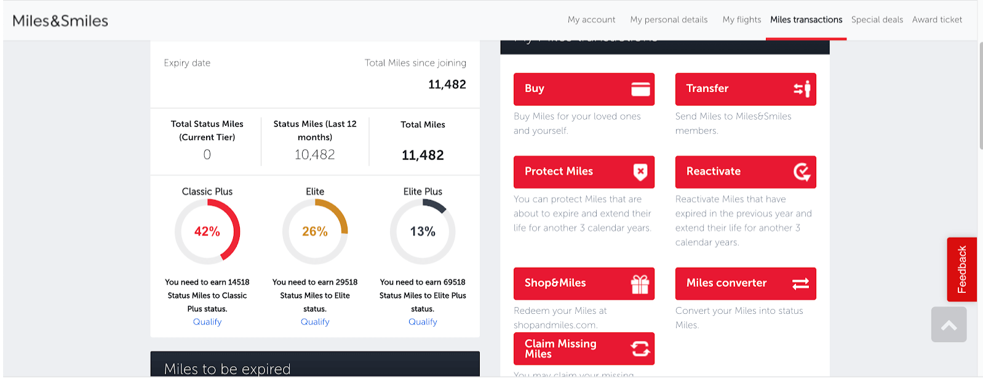
Task: Switch to the Miles transactions tab
Action: point(806,20)
